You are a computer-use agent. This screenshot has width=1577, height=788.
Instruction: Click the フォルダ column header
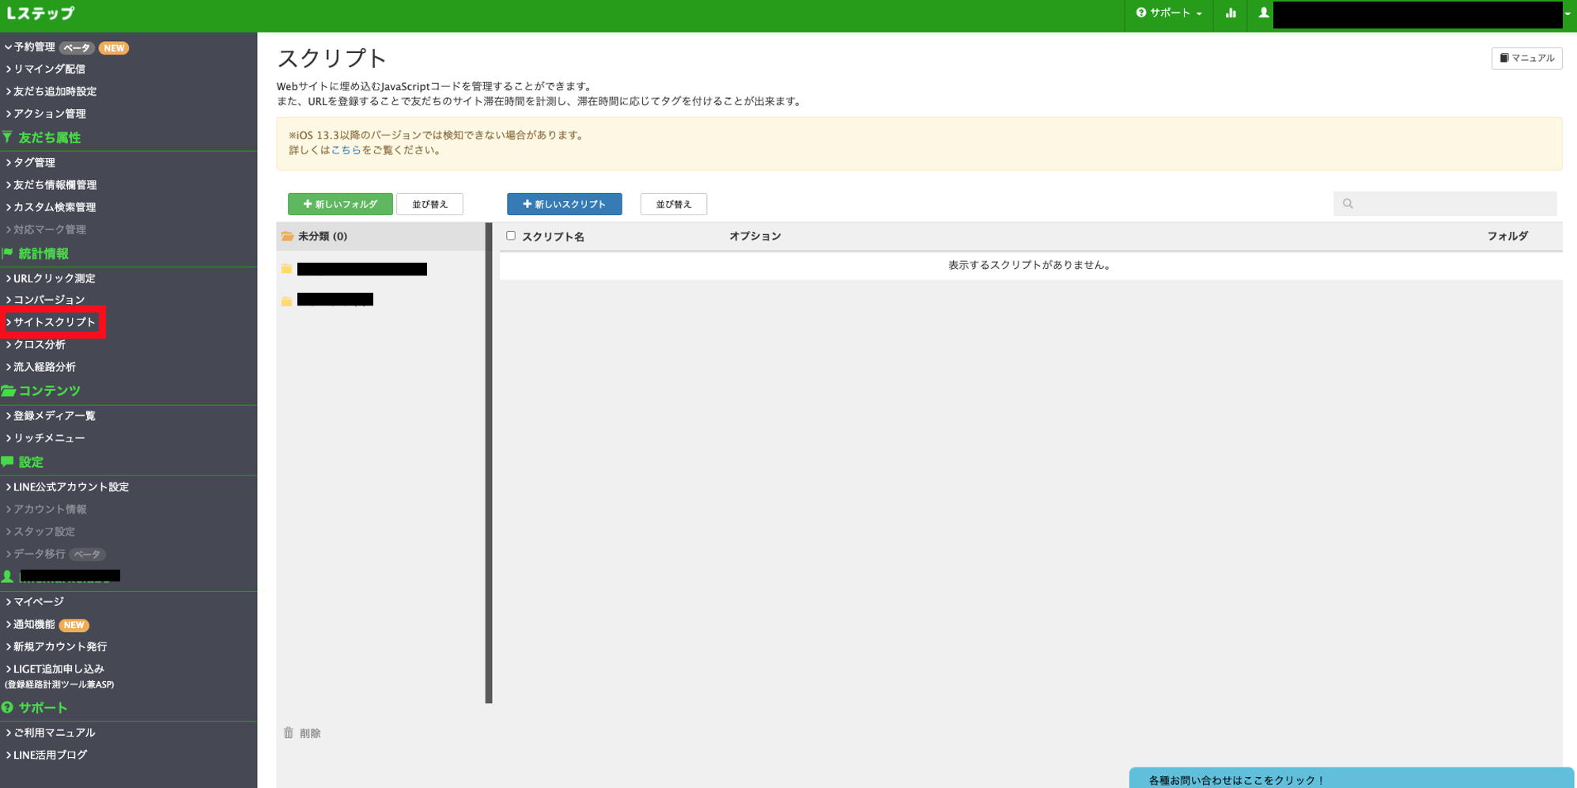pos(1507,237)
